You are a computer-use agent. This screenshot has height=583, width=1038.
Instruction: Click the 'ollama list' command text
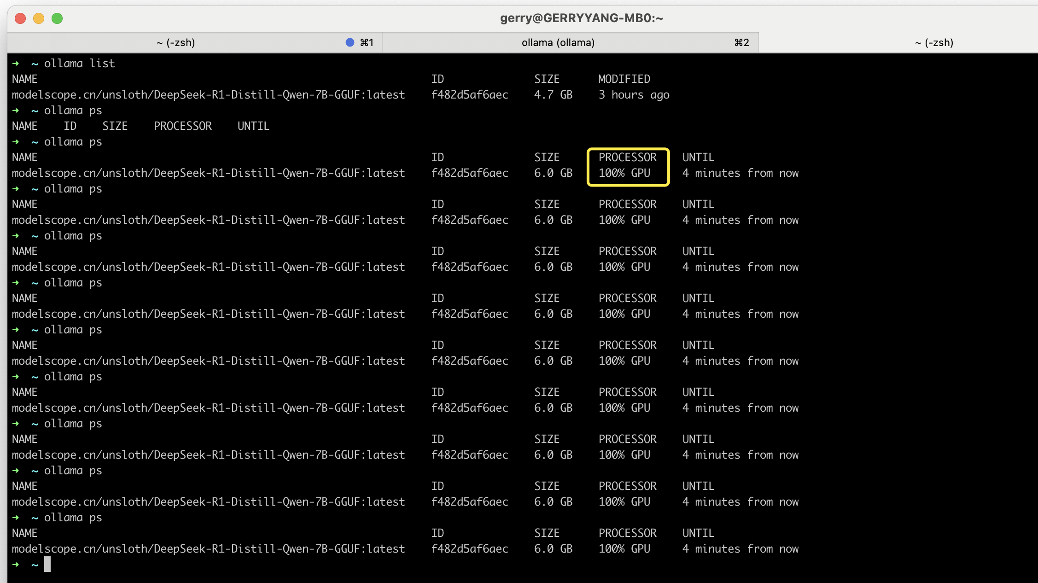pyautogui.click(x=79, y=63)
